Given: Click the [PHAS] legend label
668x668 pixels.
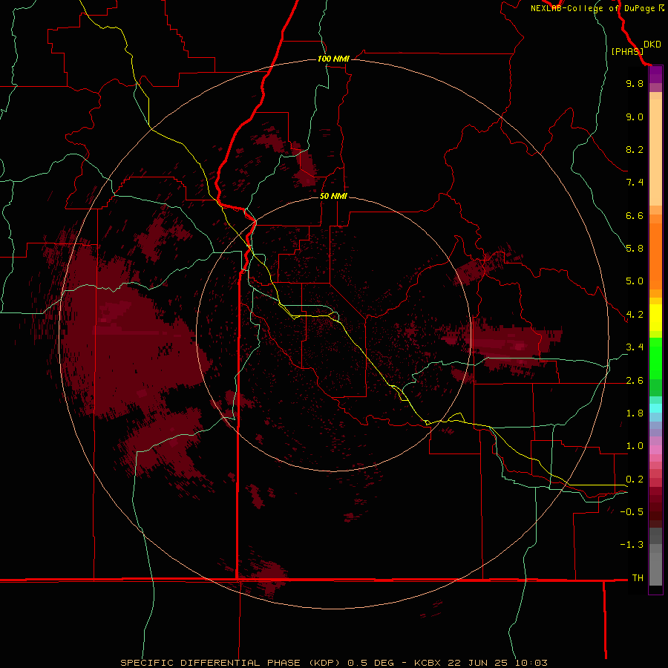Looking at the screenshot, I should click(x=627, y=51).
